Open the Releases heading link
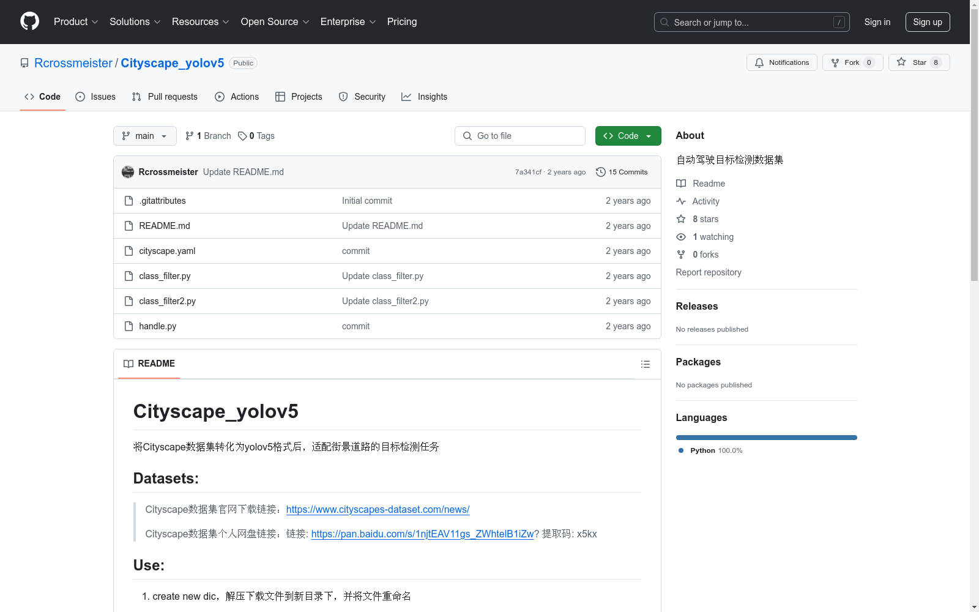 697,306
